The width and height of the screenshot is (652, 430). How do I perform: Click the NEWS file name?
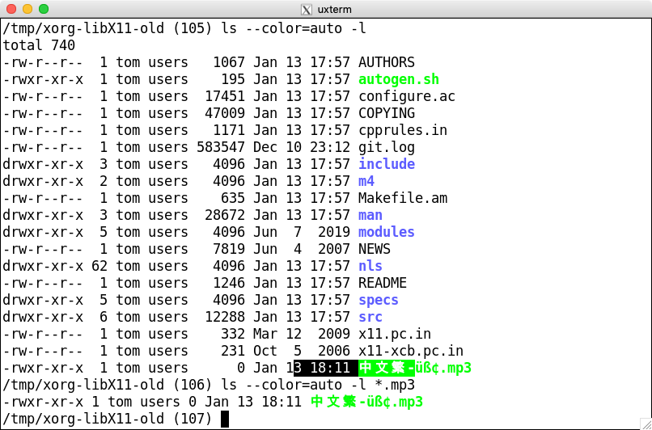click(x=375, y=249)
